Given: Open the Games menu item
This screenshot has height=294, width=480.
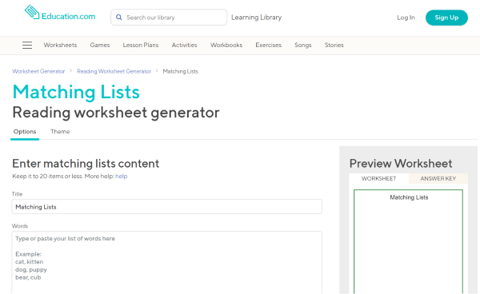Looking at the screenshot, I should tap(100, 46).
